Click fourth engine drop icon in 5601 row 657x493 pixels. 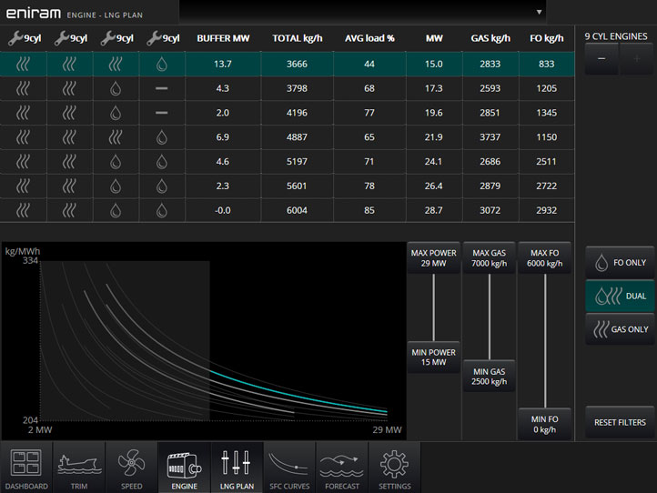point(162,186)
